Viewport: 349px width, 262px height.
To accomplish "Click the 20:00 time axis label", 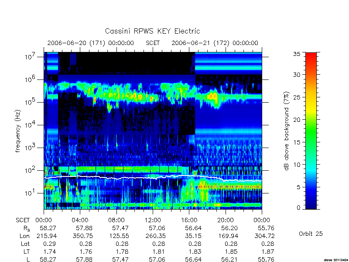I will coord(225,221).
